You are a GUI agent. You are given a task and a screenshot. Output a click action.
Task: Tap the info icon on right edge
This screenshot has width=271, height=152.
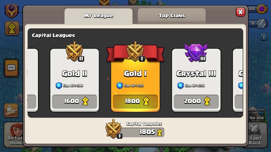[x=264, y=37]
